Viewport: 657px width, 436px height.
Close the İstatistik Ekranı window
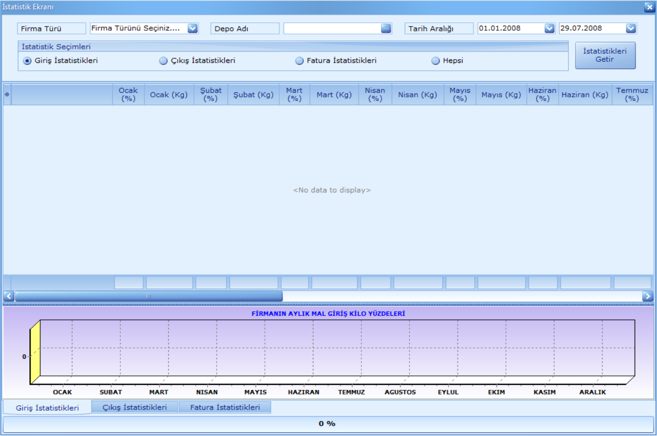pos(649,7)
